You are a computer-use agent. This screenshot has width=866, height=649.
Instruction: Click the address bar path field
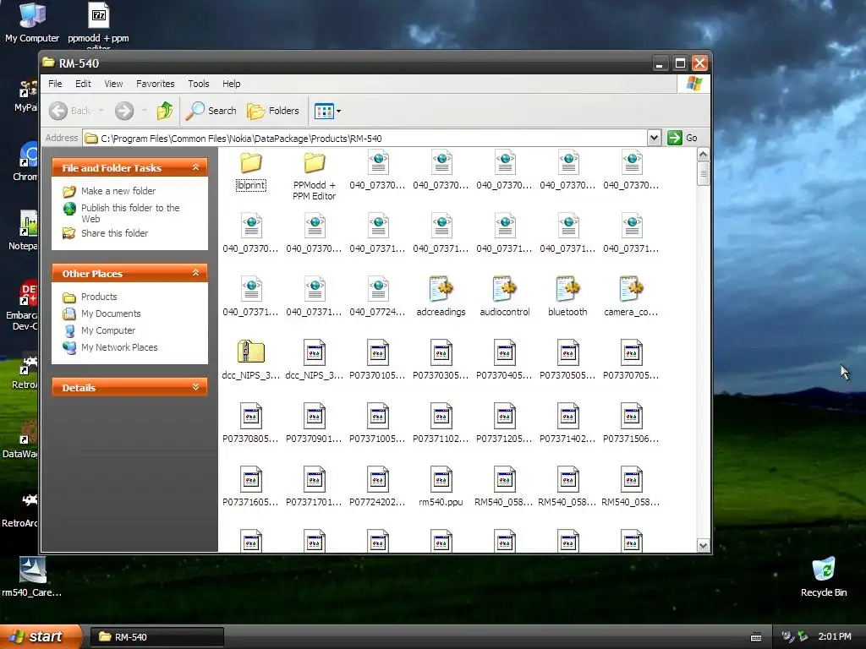(365, 138)
